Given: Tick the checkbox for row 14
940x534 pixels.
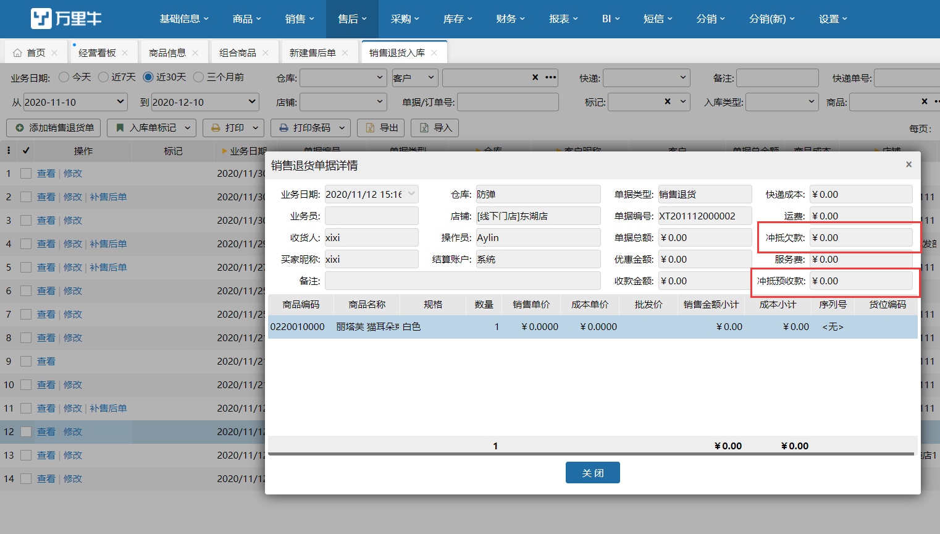Looking at the screenshot, I should point(26,479).
